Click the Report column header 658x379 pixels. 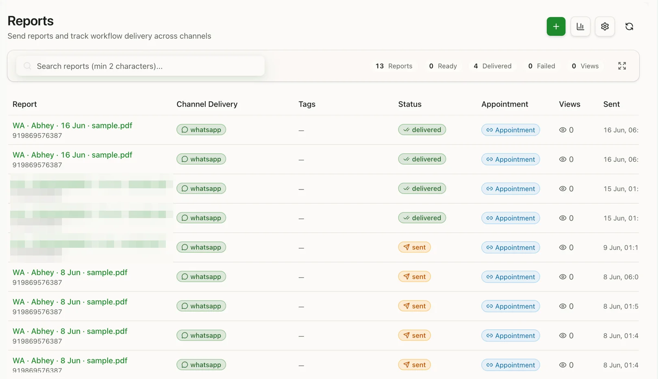[24, 104]
